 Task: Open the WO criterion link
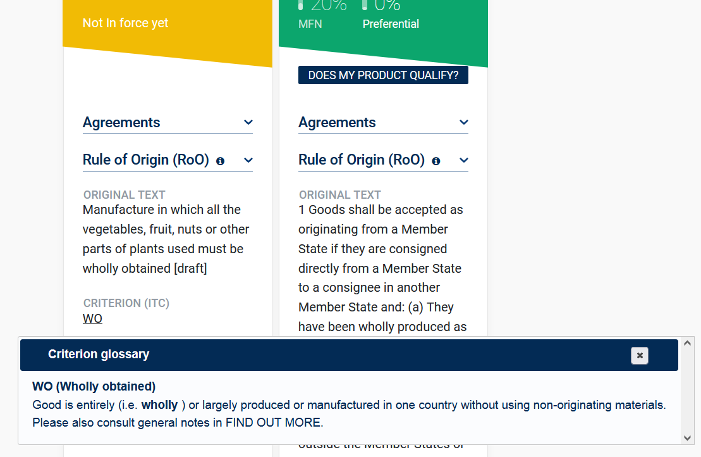[x=92, y=319]
